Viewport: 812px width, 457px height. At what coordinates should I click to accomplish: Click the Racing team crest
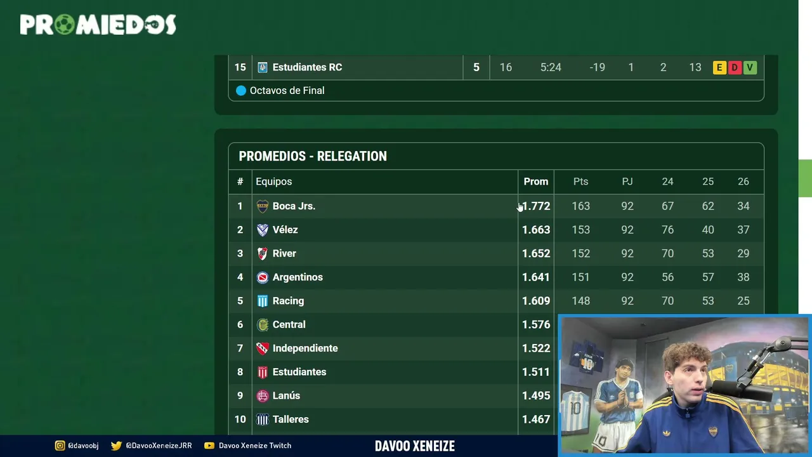tap(263, 301)
